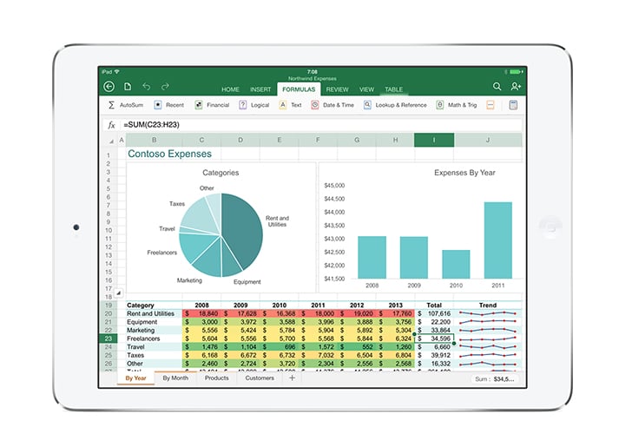Screen dimensions: 632x447
Task: Open Lookup & Reference functions
Action: (x=395, y=105)
